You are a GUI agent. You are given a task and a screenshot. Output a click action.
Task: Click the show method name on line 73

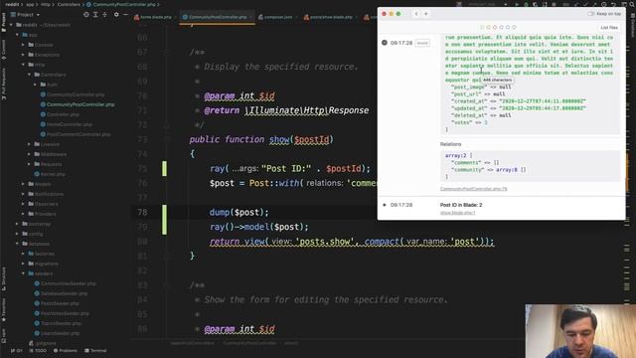point(279,139)
